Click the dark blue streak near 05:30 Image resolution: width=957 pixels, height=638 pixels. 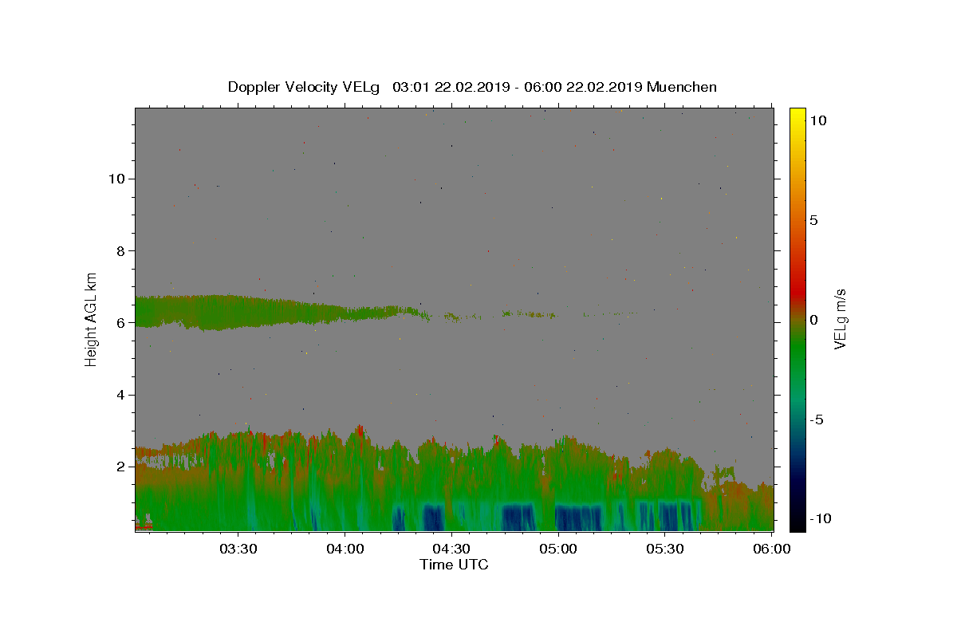pyautogui.click(x=675, y=515)
